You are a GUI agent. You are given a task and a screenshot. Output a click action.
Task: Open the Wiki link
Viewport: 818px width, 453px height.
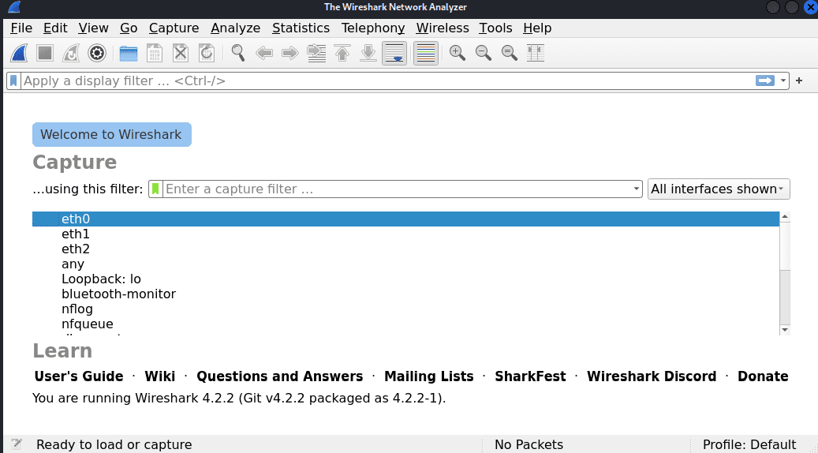click(159, 376)
